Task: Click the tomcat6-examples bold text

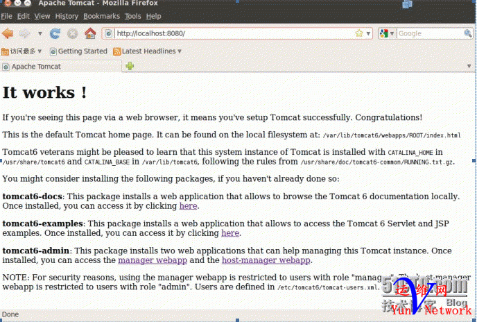Action: pyautogui.click(x=42, y=223)
